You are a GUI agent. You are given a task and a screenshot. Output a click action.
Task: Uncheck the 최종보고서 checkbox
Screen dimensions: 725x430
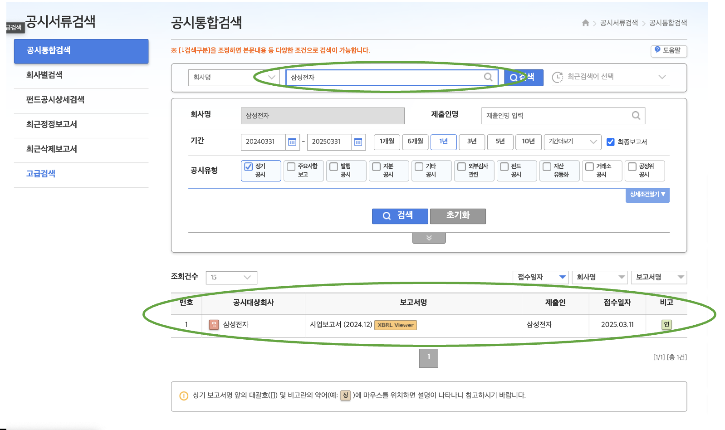611,142
